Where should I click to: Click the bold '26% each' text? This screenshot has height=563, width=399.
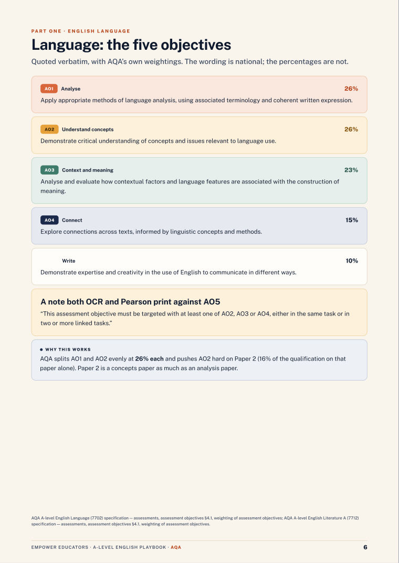coord(149,359)
